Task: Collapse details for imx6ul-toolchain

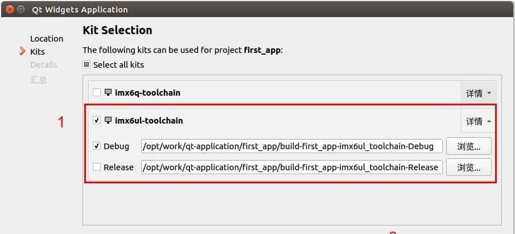Action: click(477, 121)
